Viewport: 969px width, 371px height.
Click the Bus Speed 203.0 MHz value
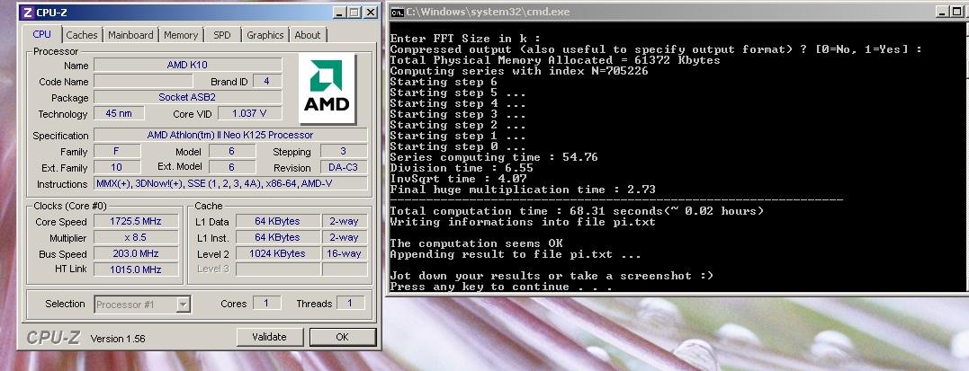[x=136, y=253]
